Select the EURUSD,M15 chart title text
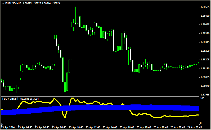Viewport: 211px width, 130px height. pyautogui.click(x=13, y=3)
